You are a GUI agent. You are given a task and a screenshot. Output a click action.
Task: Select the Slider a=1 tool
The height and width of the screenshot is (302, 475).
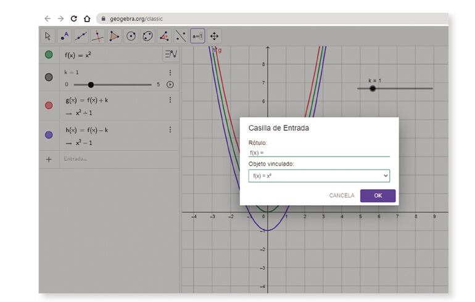[x=197, y=36]
